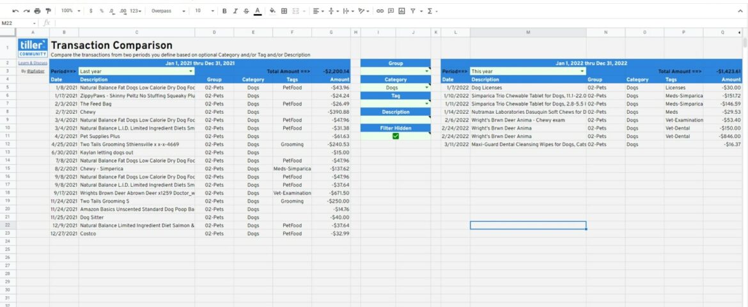Select the Costco description cell
This screenshot has height=307, width=748.
point(137,233)
